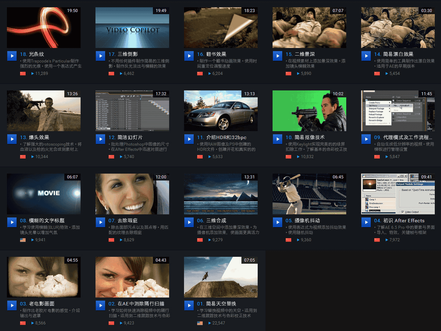Open the 01. 简易天空替换 title link
Viewport: 441px width, 331px height.
217,304
